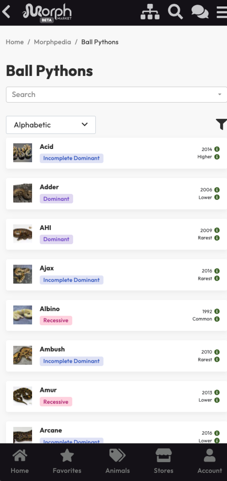This screenshot has width=227, height=481.
Task: Open the filter funnel icon
Action: pos(221,124)
